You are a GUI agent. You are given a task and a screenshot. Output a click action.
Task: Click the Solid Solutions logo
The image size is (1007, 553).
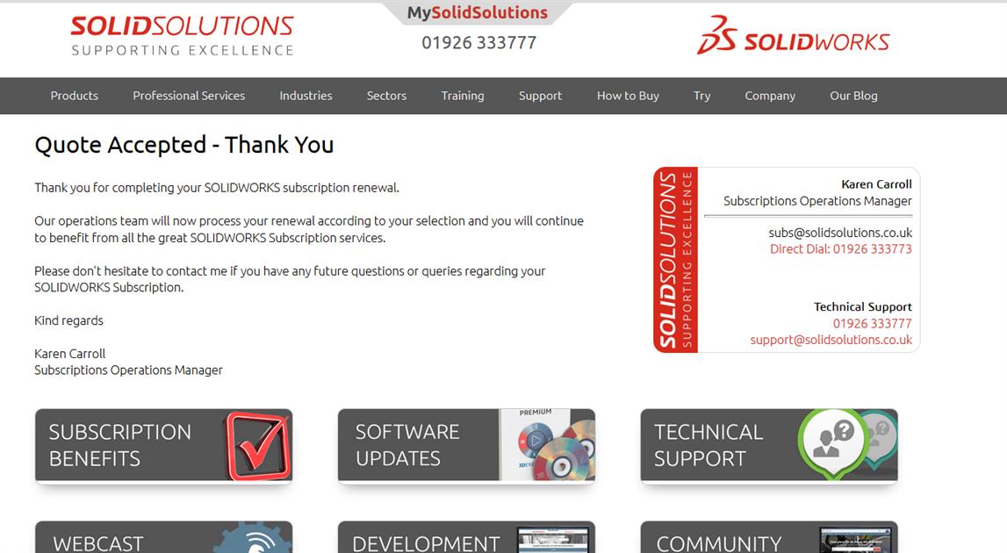tap(182, 33)
